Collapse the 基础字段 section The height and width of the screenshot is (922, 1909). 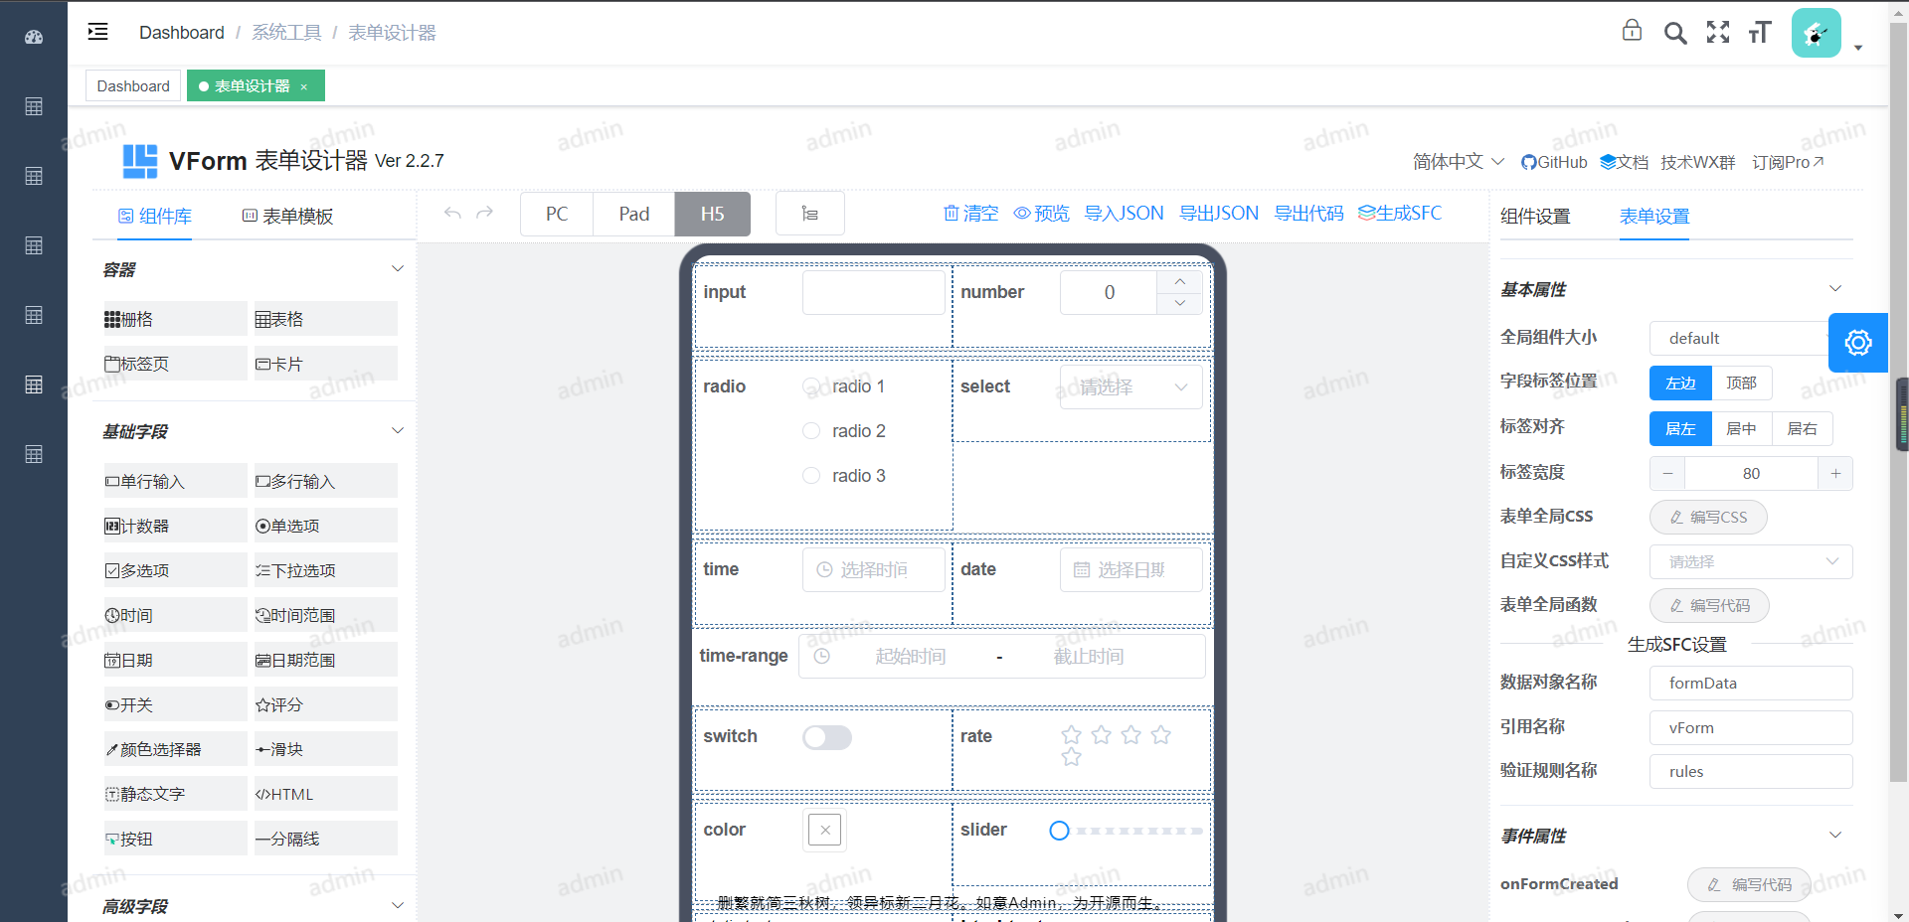point(398,431)
